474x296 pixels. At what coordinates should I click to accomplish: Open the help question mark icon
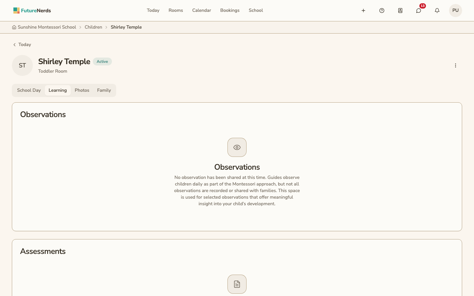point(382,11)
